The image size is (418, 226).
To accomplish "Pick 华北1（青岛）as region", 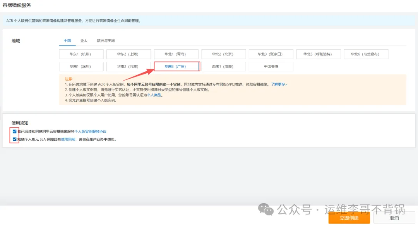I will [x=176, y=54].
